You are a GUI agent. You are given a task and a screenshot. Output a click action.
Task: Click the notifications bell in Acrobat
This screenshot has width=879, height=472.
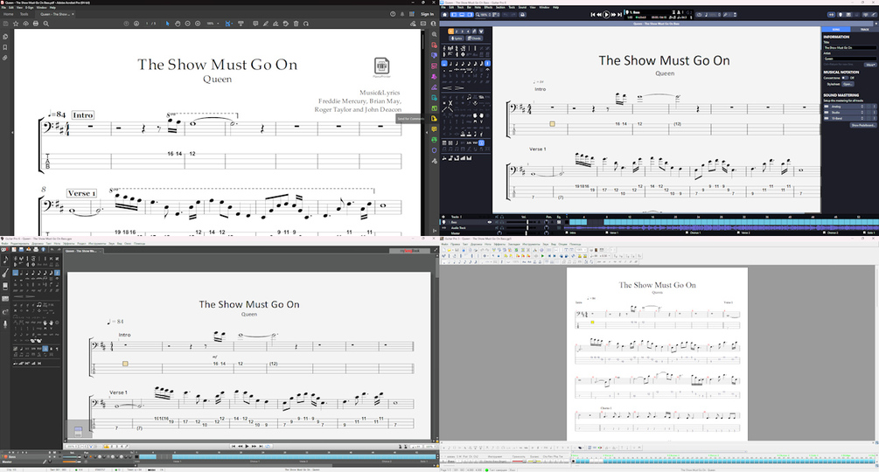click(x=402, y=14)
